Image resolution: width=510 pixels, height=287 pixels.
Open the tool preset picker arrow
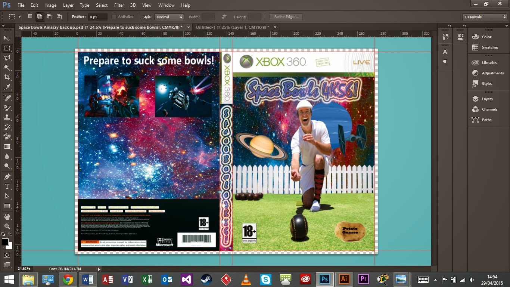click(x=19, y=17)
